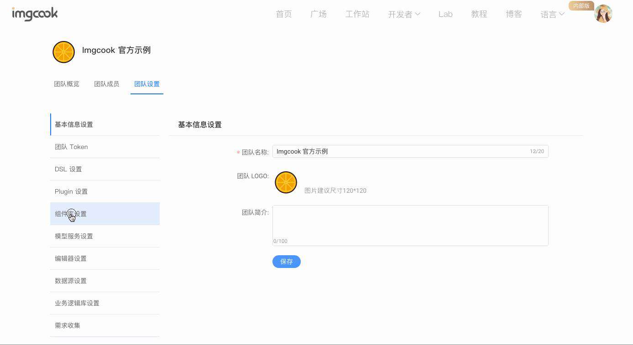Click the Imgcook 官方示例 team title

116,50
